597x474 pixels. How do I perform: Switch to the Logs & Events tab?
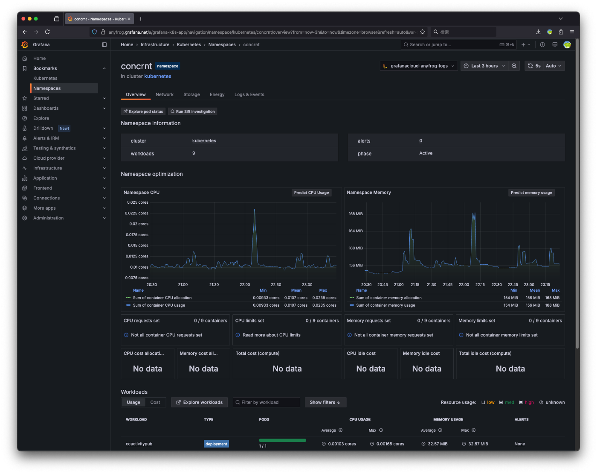coord(249,95)
